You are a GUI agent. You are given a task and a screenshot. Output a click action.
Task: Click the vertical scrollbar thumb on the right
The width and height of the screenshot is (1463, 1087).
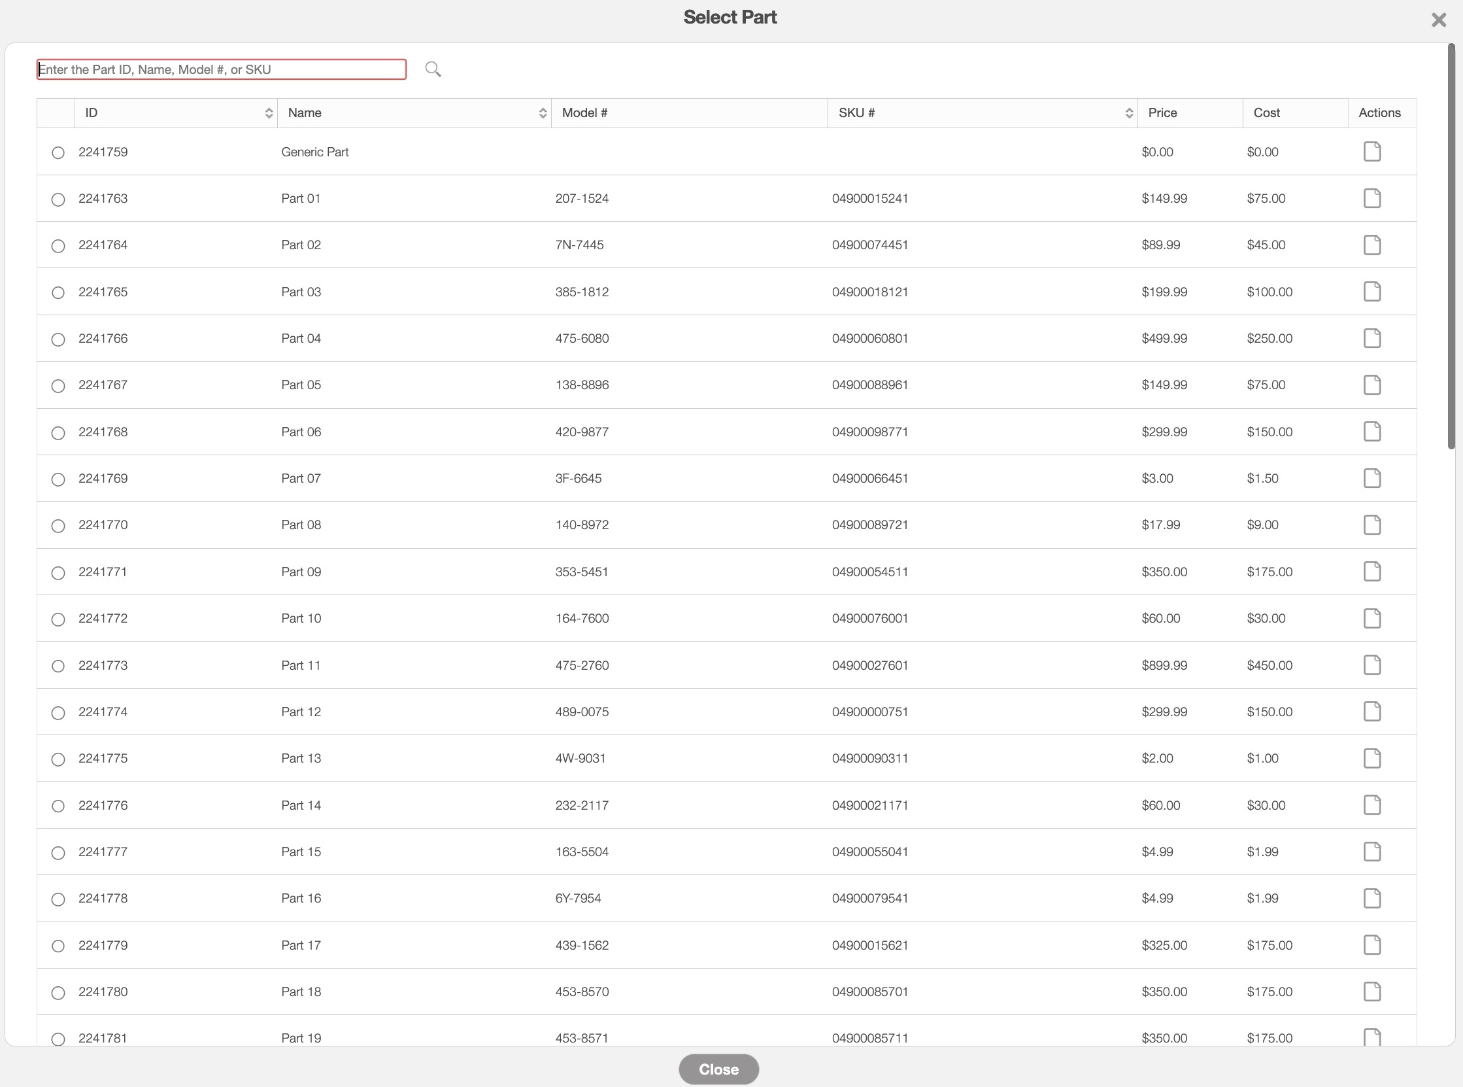[x=1451, y=247]
